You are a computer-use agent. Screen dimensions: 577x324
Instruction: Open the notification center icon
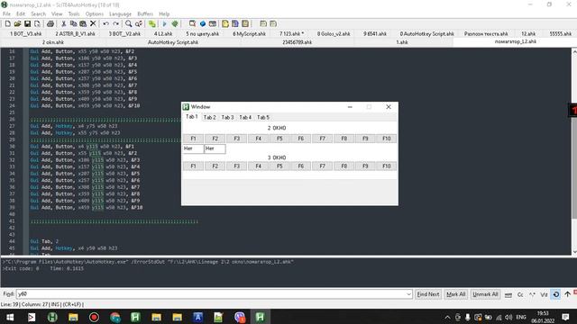coord(566,317)
